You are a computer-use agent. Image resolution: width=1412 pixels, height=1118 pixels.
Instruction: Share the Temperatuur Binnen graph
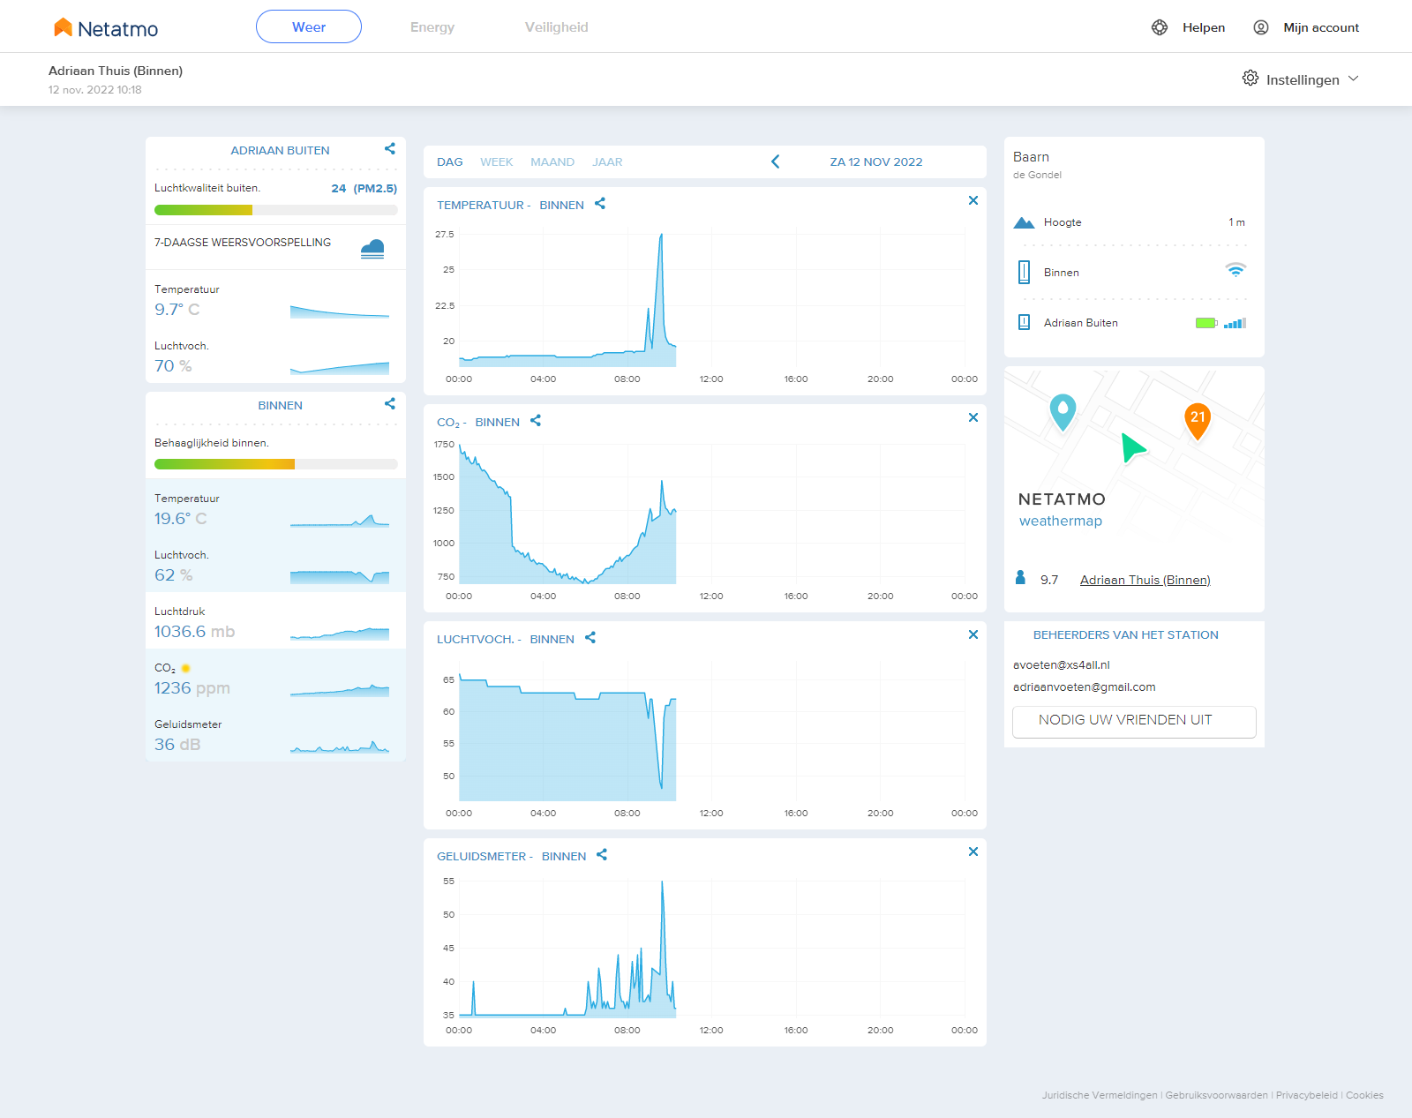[600, 204]
